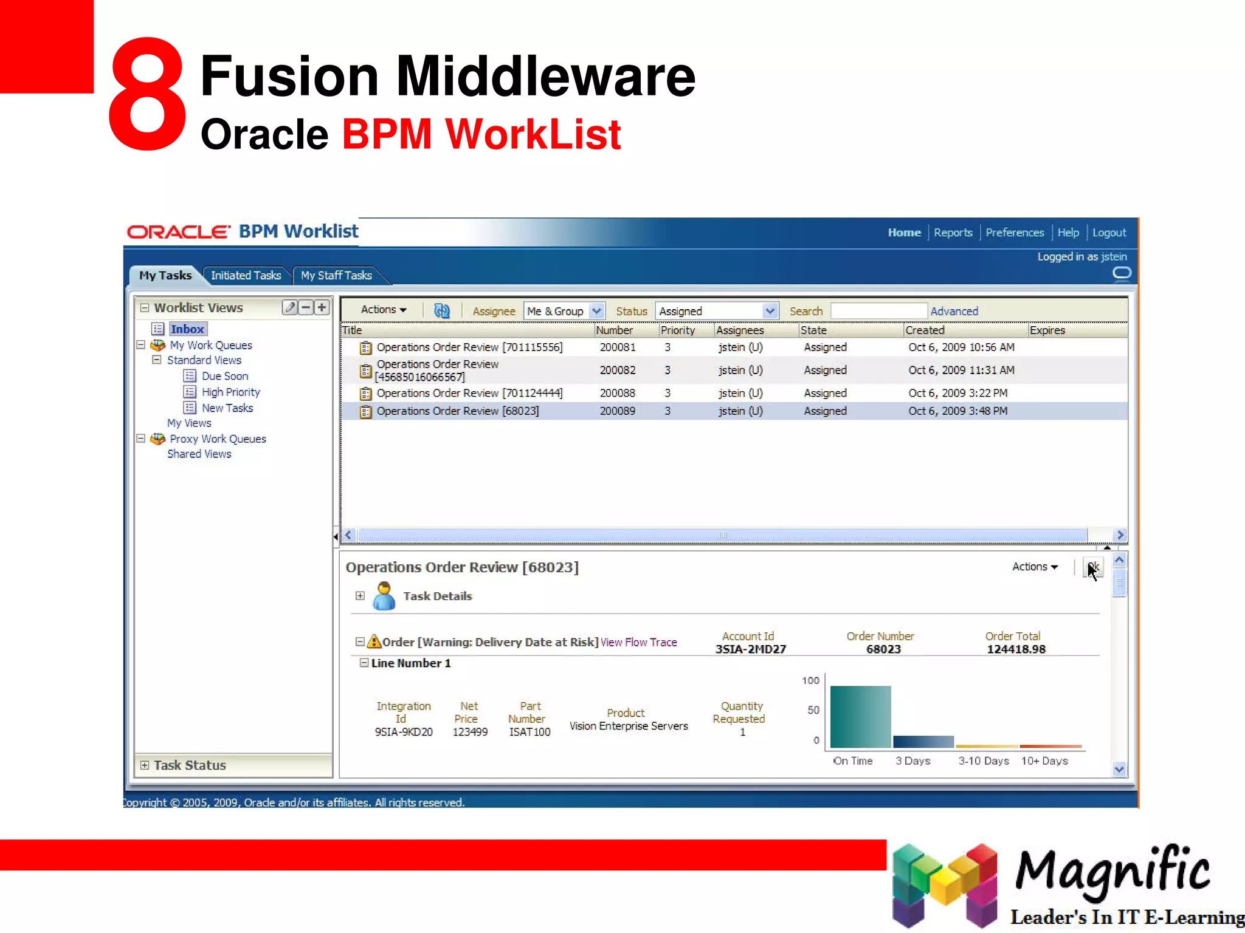Click the Logout link
1245x933 pixels.
(1109, 233)
